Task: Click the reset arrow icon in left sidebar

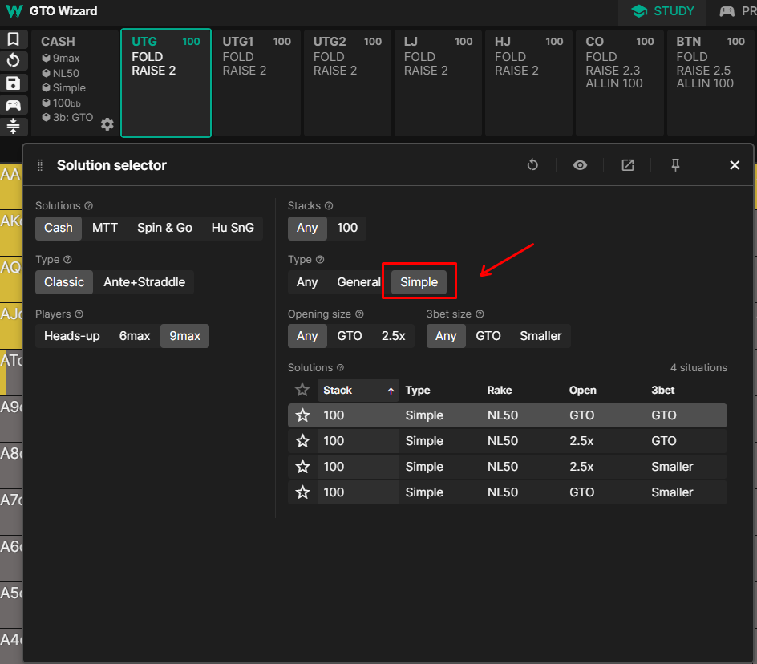Action: (x=13, y=61)
